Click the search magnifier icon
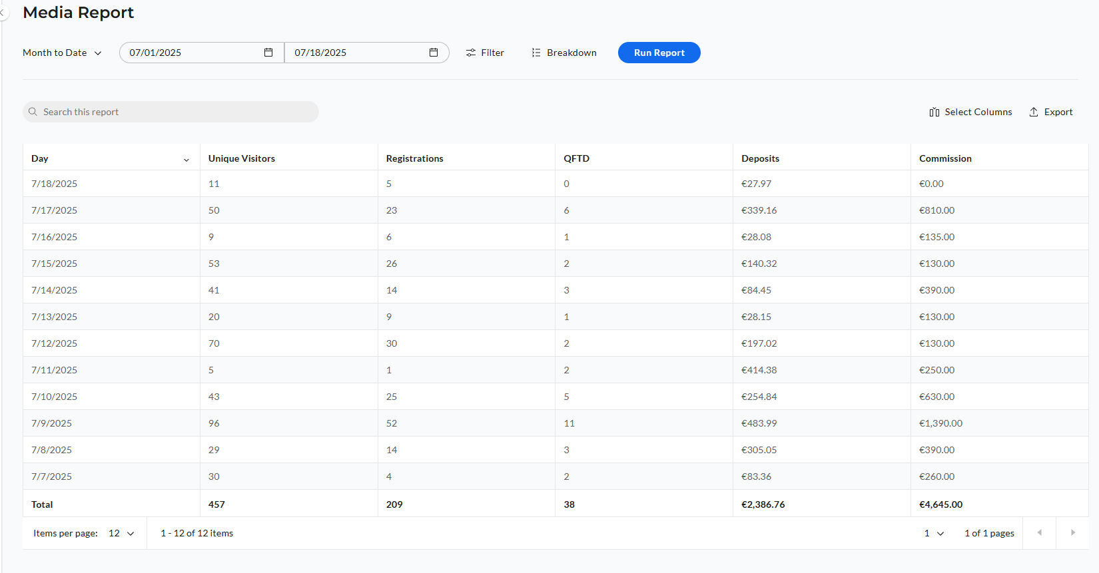This screenshot has height=573, width=1099. coord(33,112)
